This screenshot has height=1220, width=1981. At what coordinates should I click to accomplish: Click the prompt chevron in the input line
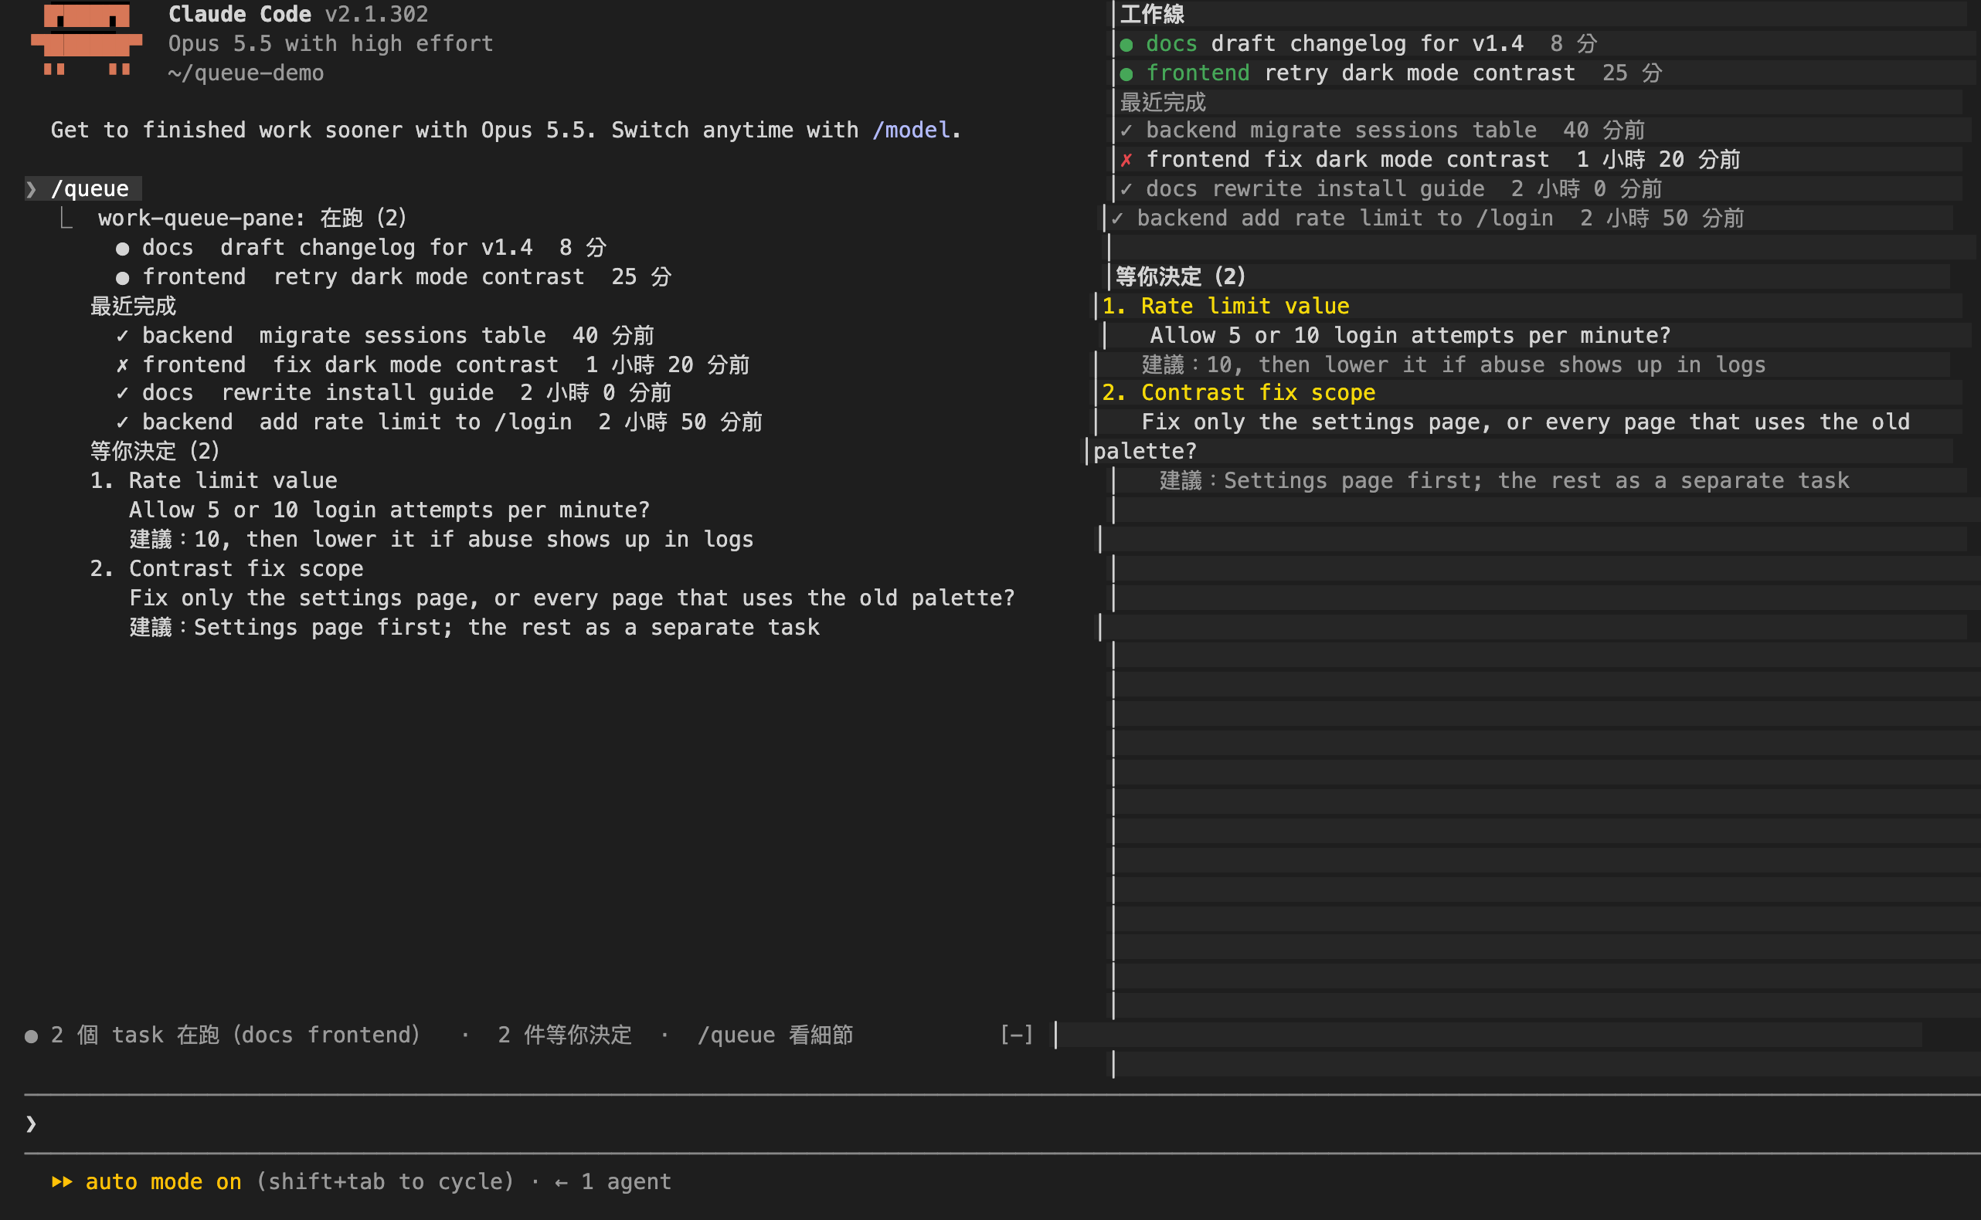tap(31, 1123)
